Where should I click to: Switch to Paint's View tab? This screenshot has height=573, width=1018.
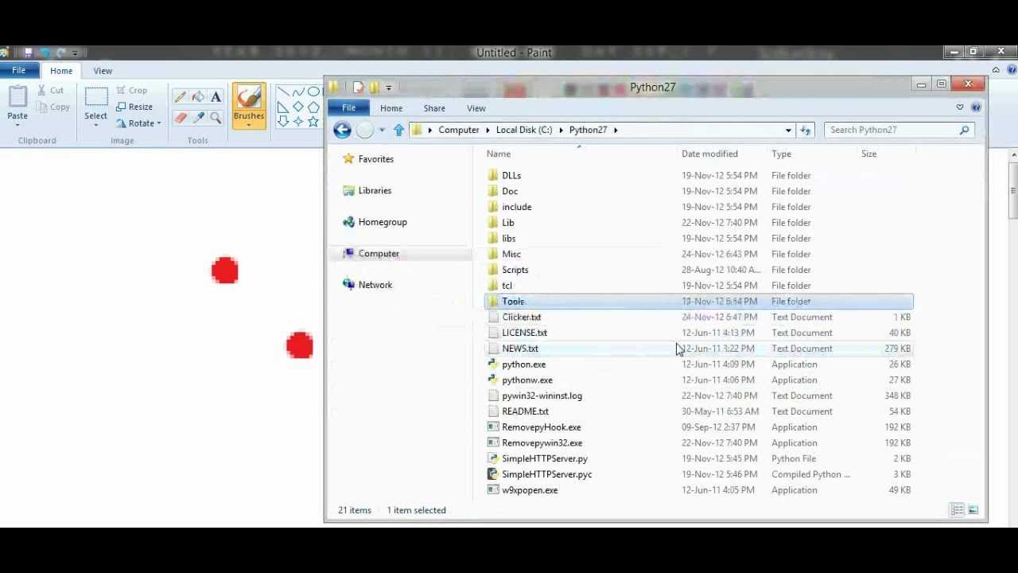(103, 71)
